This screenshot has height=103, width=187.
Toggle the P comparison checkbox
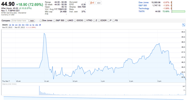(108, 21)
